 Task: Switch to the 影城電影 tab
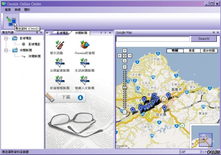pos(62,33)
